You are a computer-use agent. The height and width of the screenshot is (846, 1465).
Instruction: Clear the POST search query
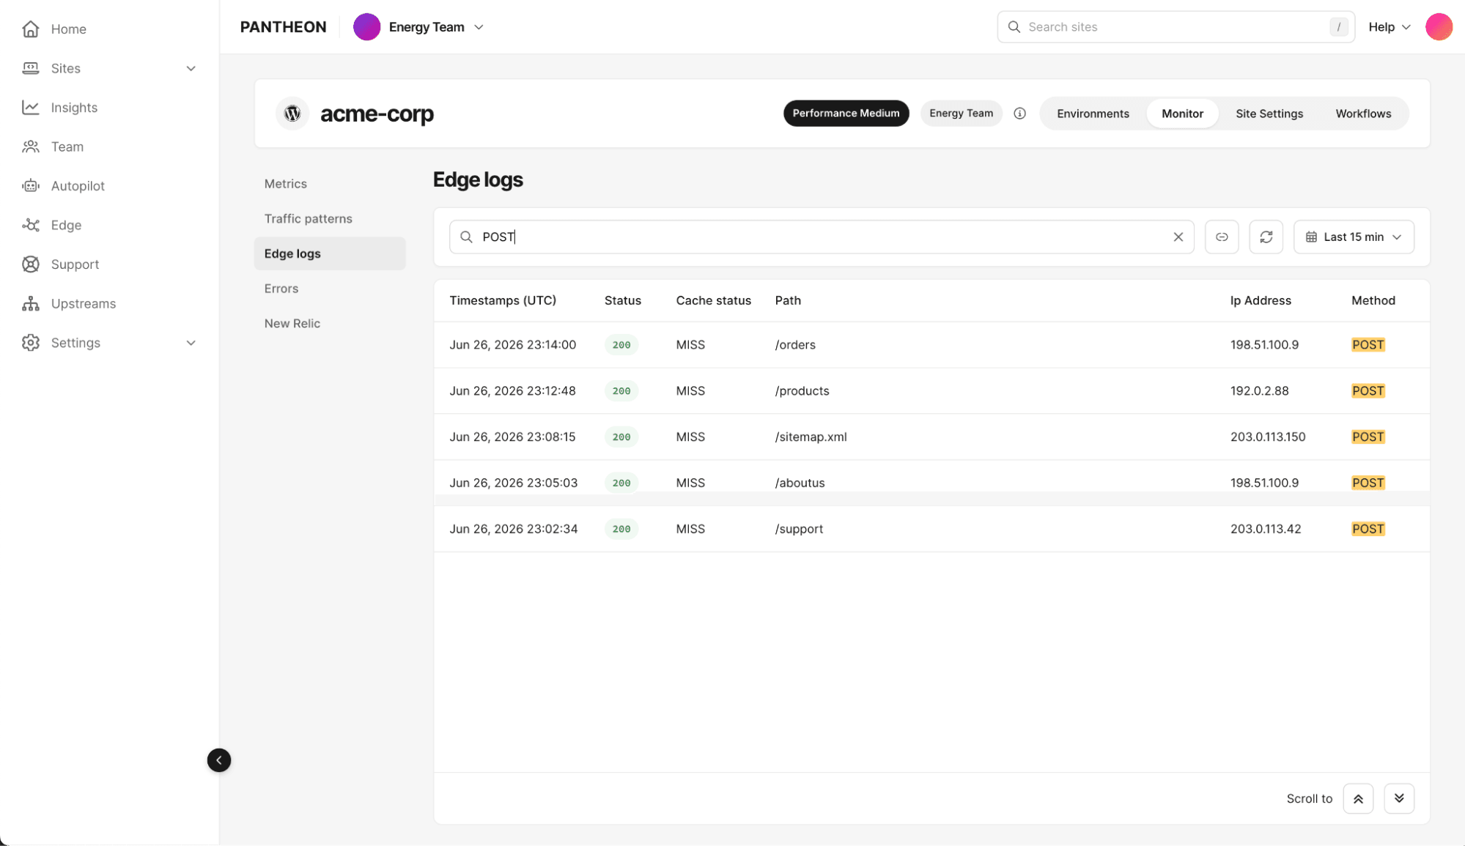(x=1178, y=237)
